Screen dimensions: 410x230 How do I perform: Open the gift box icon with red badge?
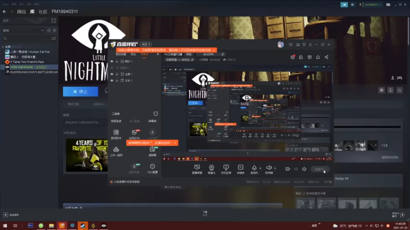pos(293,57)
